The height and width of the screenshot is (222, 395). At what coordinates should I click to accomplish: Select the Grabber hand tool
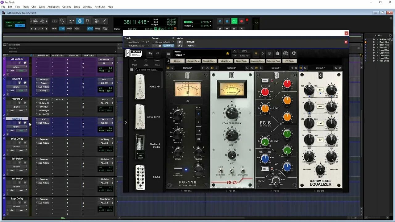tap(88, 21)
